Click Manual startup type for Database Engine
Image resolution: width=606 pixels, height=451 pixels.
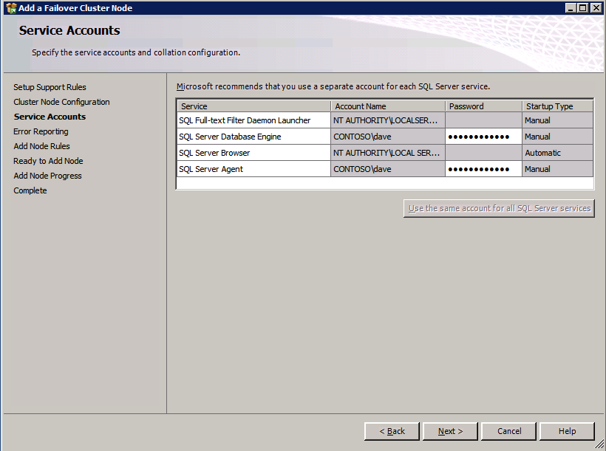click(x=558, y=137)
